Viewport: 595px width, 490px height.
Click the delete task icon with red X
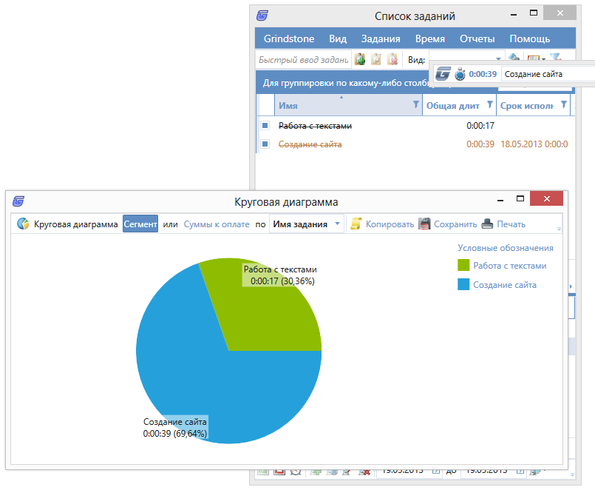point(392,59)
